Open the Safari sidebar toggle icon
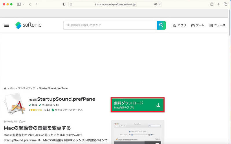Screen dimensions: 231x144 (19, 4)
